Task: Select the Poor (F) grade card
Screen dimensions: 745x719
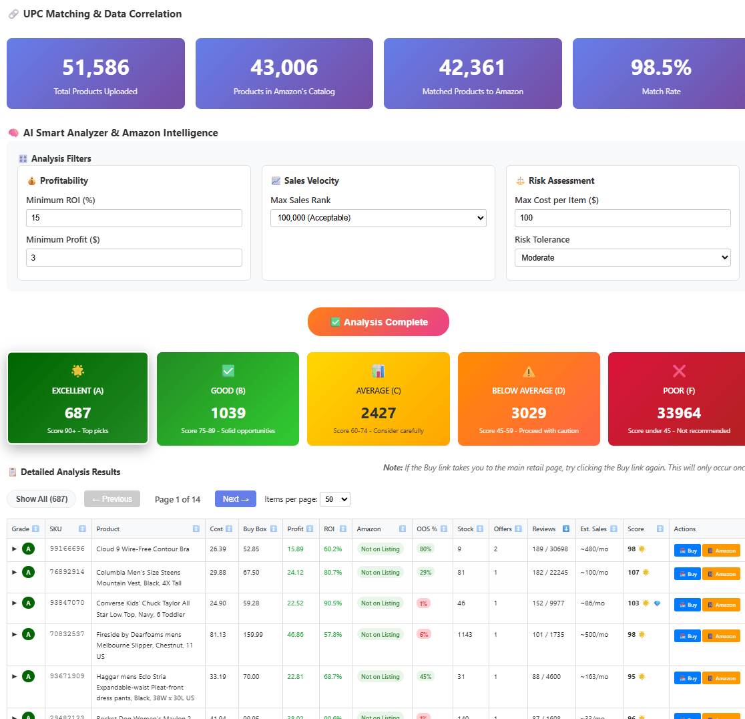Action: 678,399
